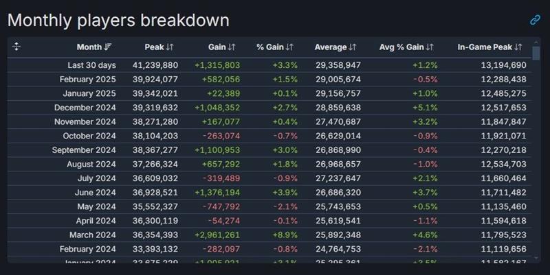
Task: Sort by Month using its sort icon
Action: (108, 47)
